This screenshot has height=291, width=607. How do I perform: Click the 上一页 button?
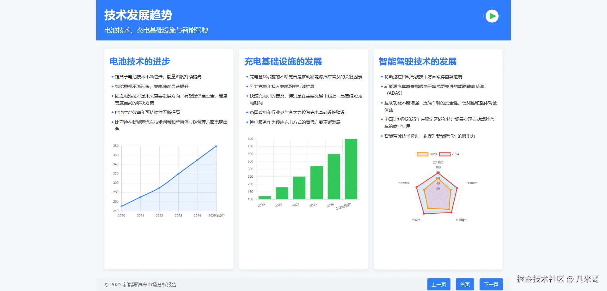coord(438,284)
